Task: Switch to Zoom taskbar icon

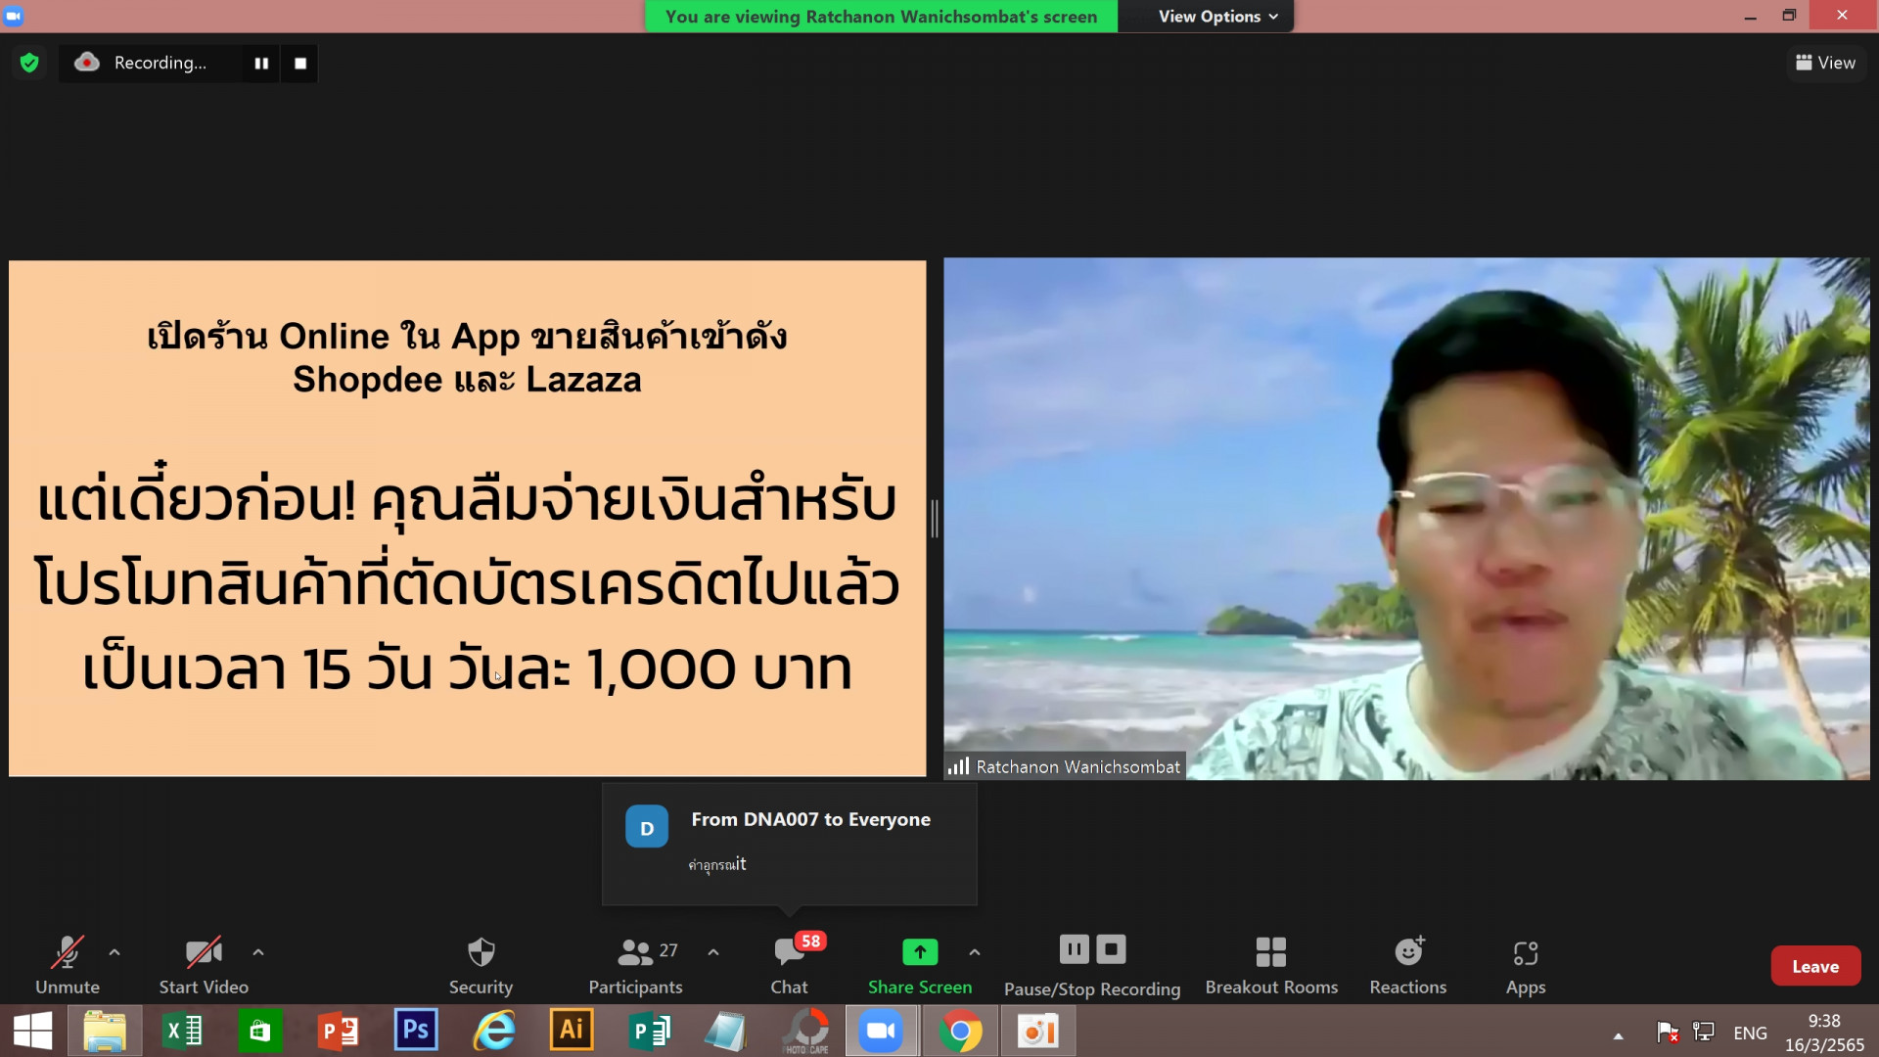Action: pos(882,1032)
